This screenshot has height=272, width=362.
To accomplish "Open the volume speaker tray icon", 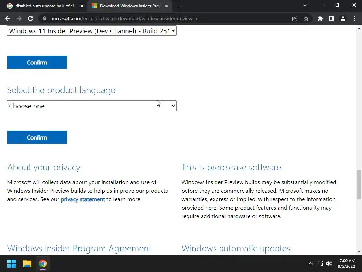I will pos(329,263).
